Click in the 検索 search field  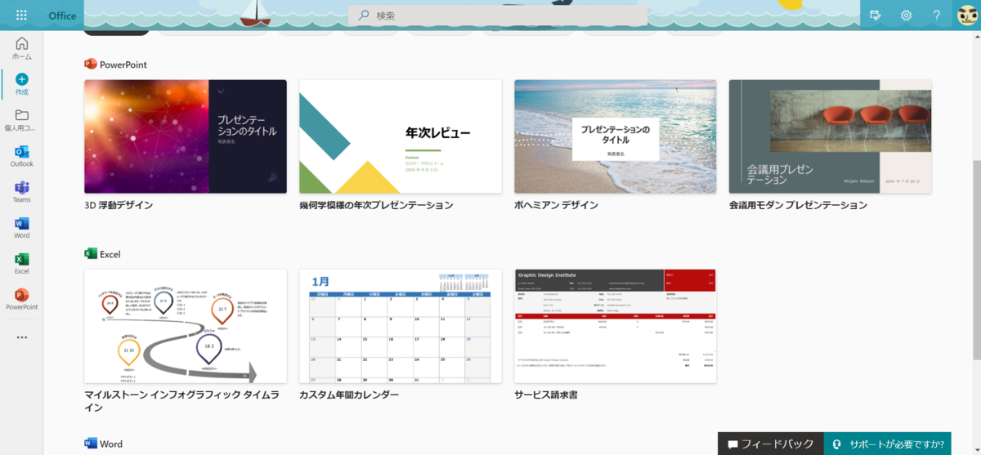coord(498,16)
